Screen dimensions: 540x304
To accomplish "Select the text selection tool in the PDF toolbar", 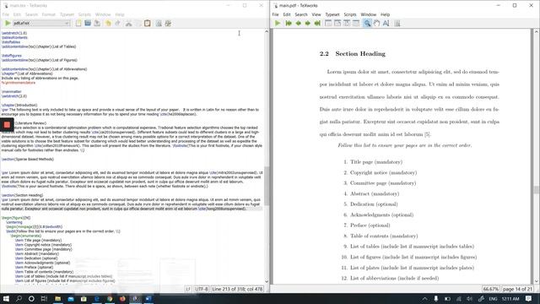I will (x=386, y=23).
